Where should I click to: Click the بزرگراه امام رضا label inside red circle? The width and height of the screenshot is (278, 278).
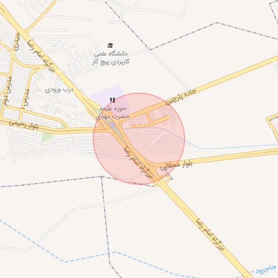[138, 162]
